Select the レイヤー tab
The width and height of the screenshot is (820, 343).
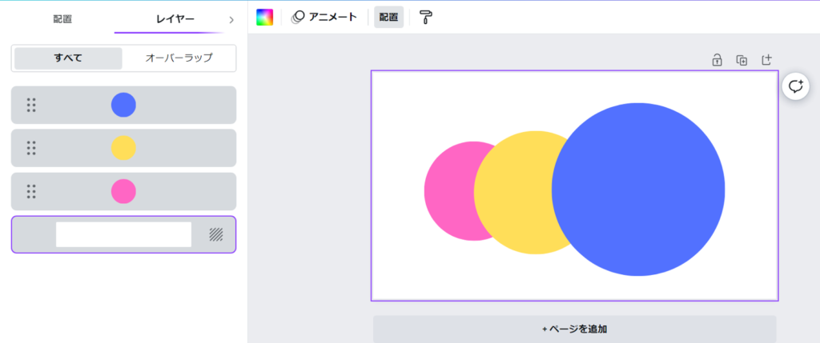click(174, 19)
